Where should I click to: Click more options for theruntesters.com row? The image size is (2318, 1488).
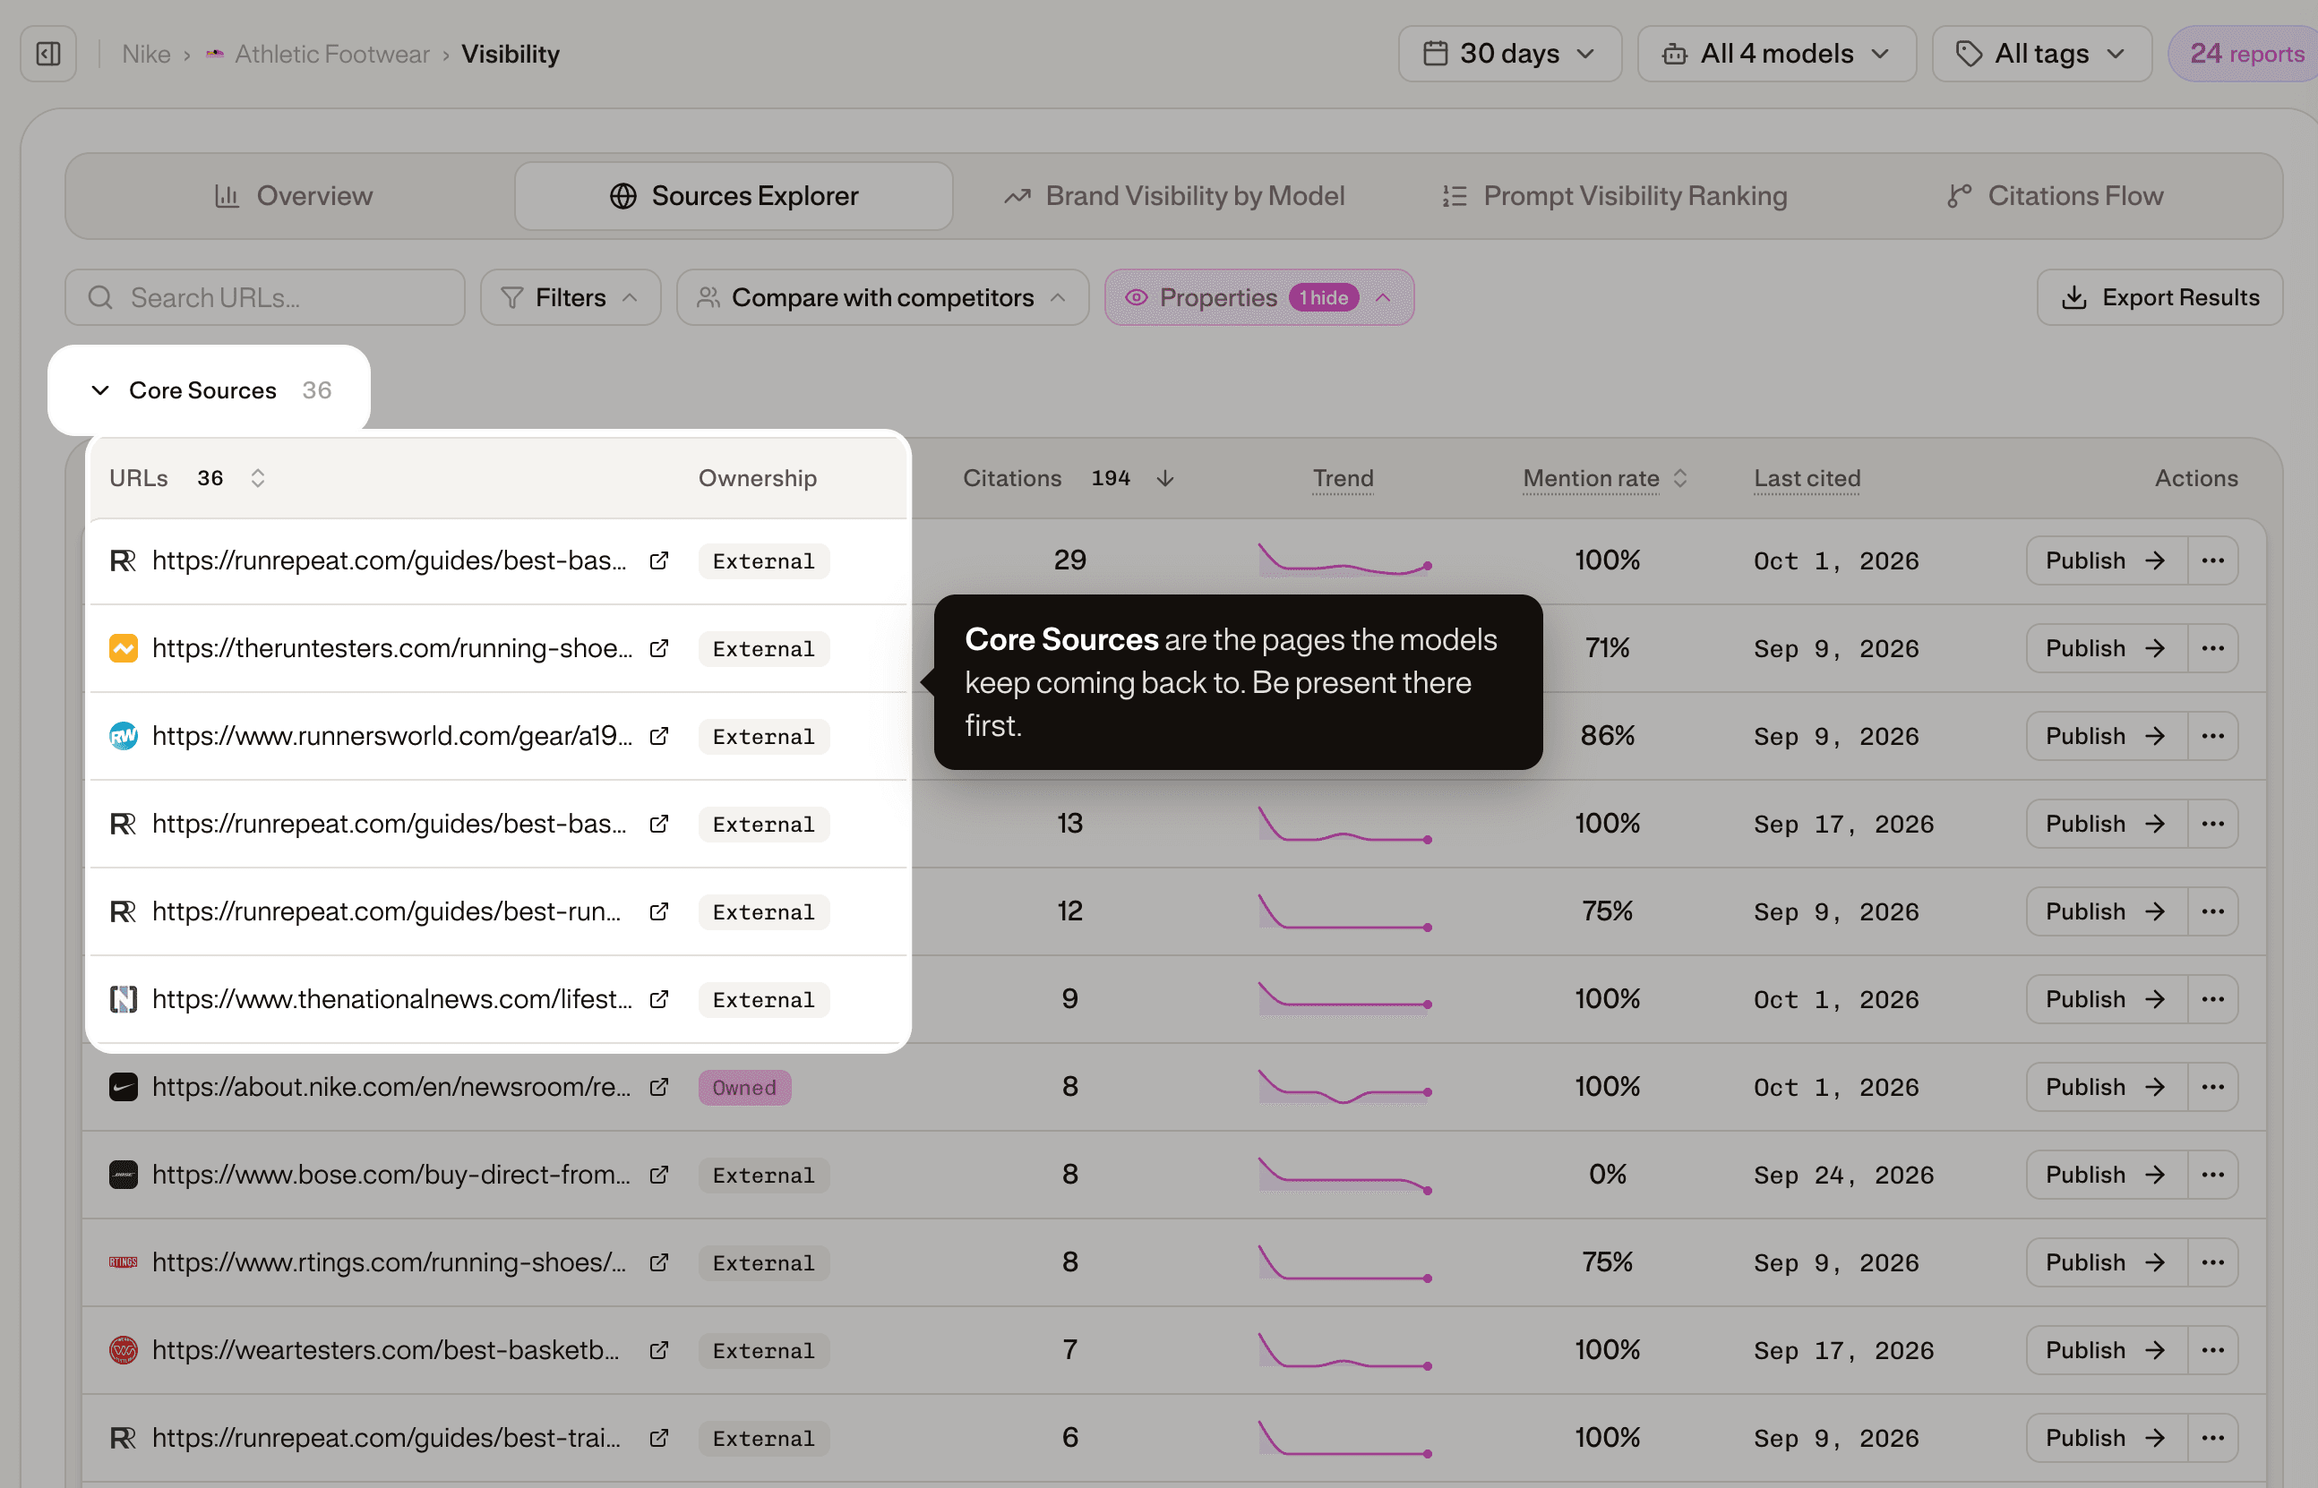2212,648
